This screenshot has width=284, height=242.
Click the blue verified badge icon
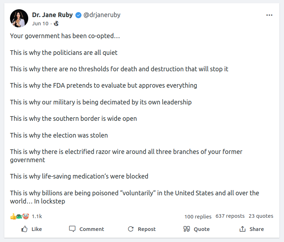pyautogui.click(x=78, y=15)
